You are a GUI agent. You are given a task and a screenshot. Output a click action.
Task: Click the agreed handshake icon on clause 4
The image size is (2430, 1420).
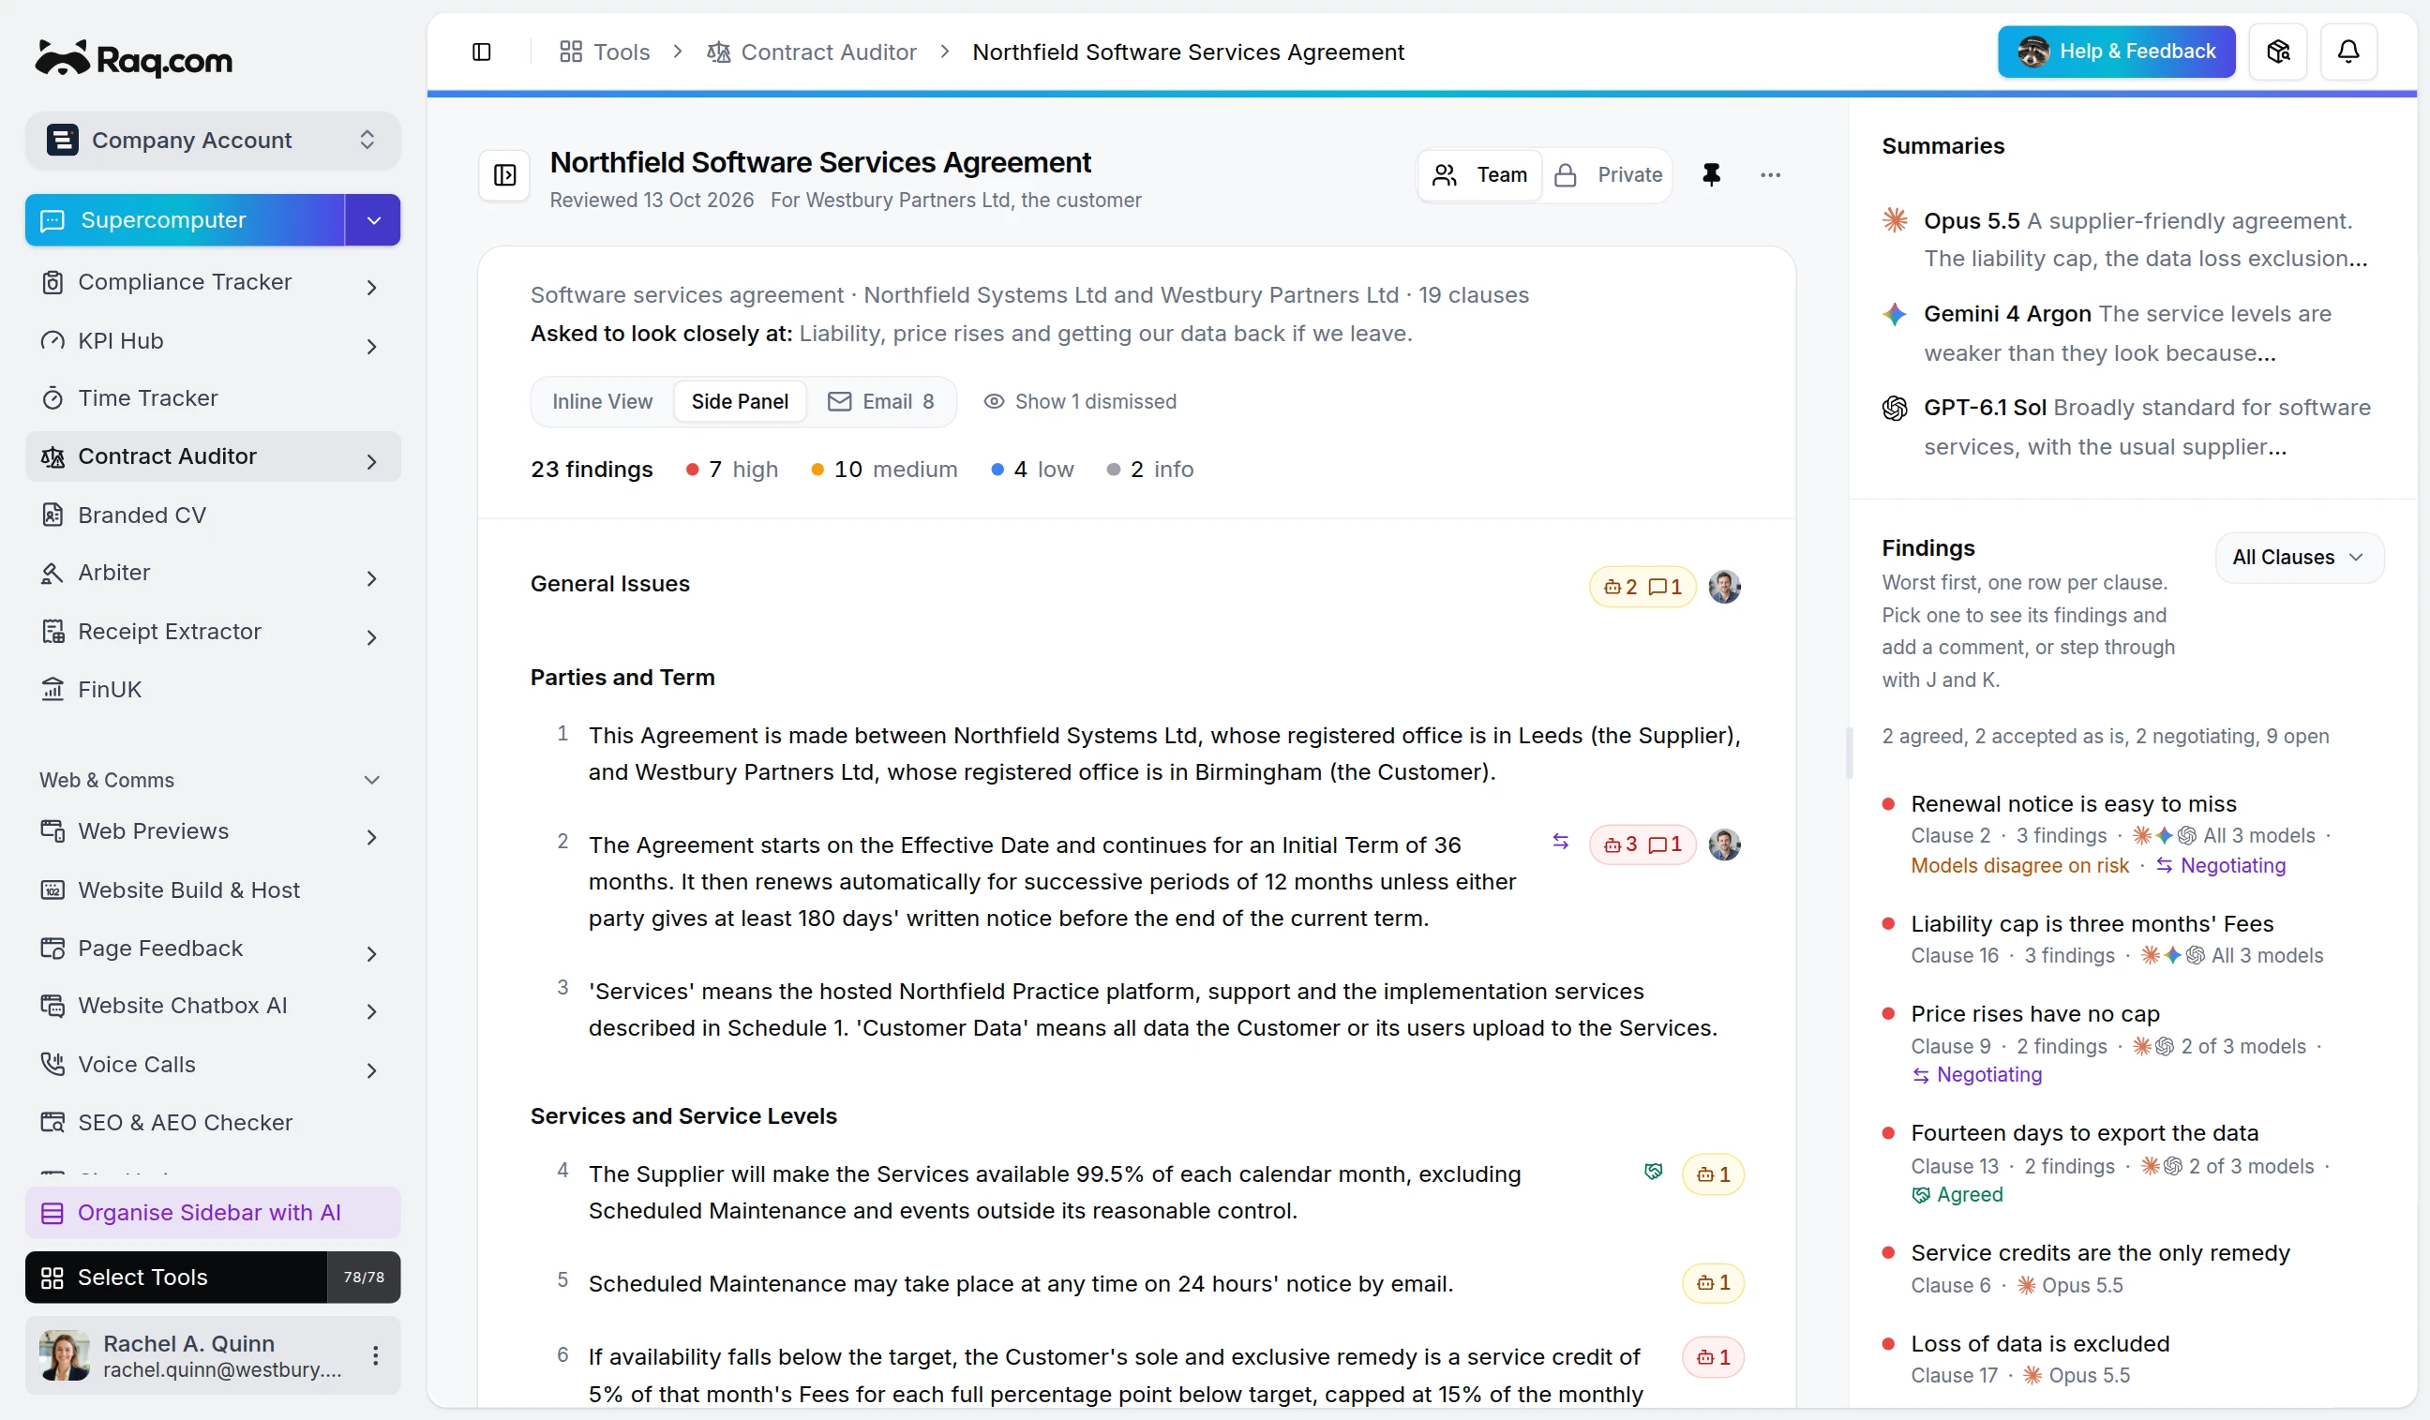1653,1172
